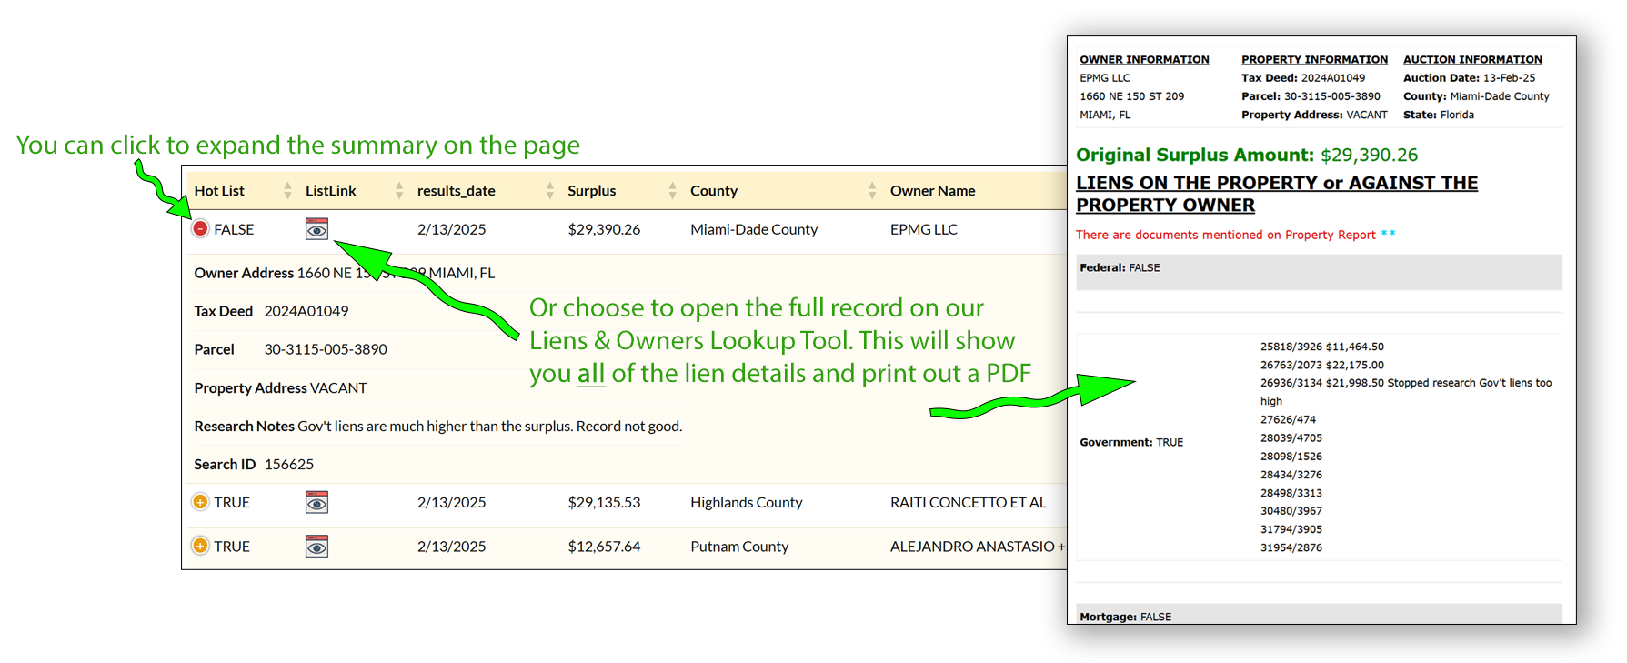Sort by results_date column arrows
1627x663 pixels.
(549, 191)
